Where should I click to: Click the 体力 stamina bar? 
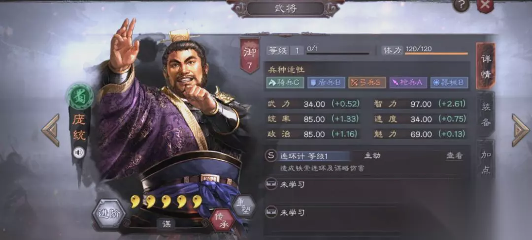(436, 53)
